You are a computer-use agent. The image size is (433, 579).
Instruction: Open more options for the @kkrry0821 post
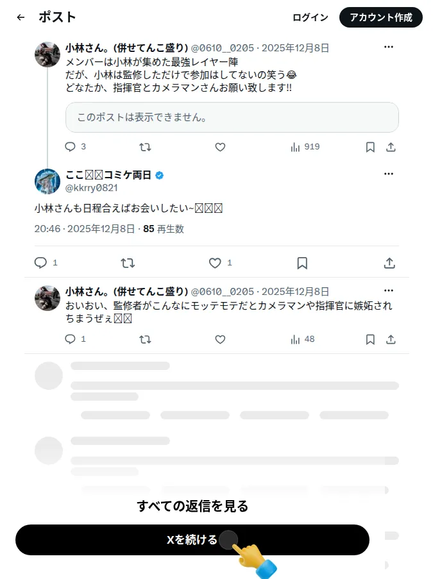point(389,174)
